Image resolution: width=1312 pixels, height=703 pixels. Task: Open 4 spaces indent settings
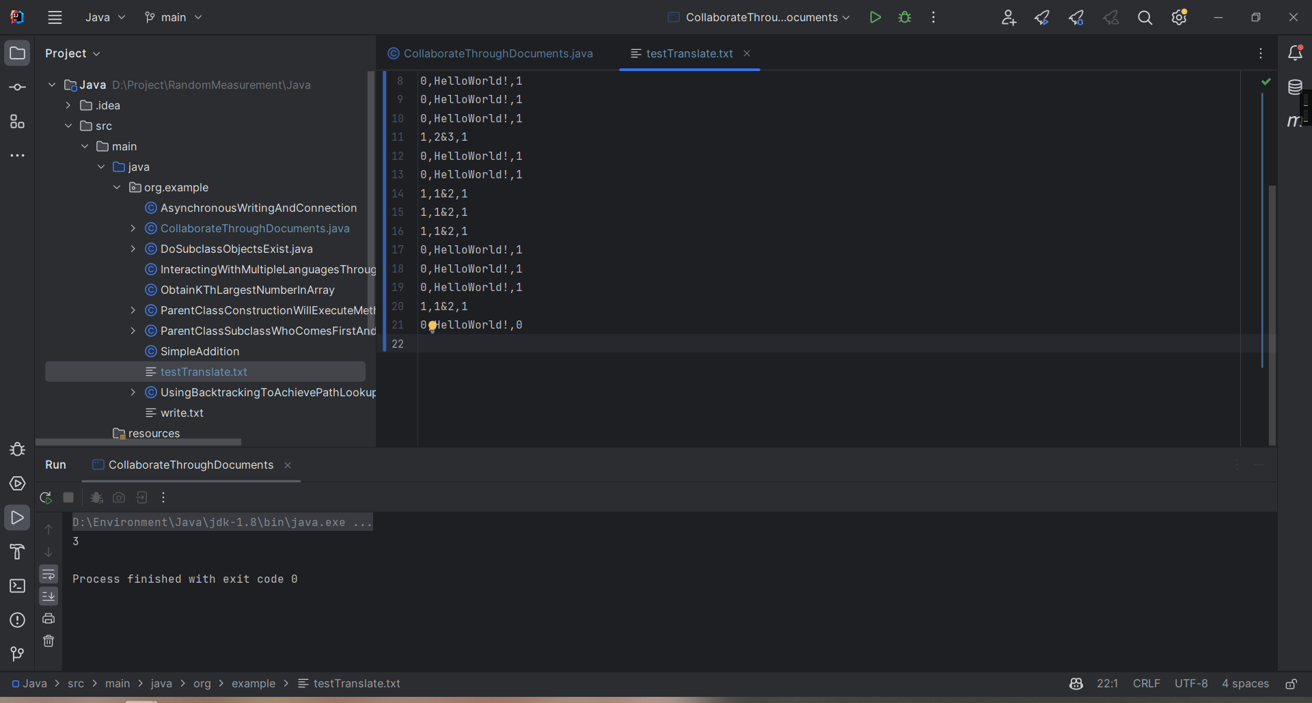1245,684
